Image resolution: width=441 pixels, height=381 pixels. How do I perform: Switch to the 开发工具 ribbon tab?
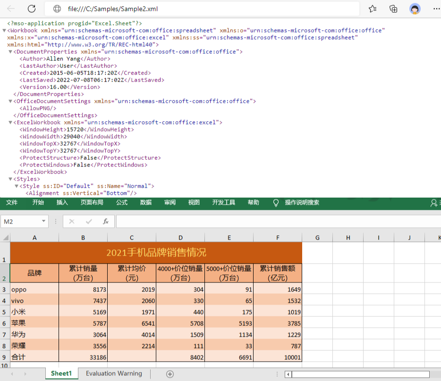point(224,203)
